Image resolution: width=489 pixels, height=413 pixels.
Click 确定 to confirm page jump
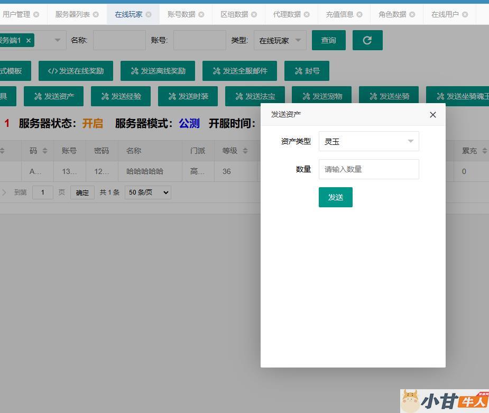82,192
